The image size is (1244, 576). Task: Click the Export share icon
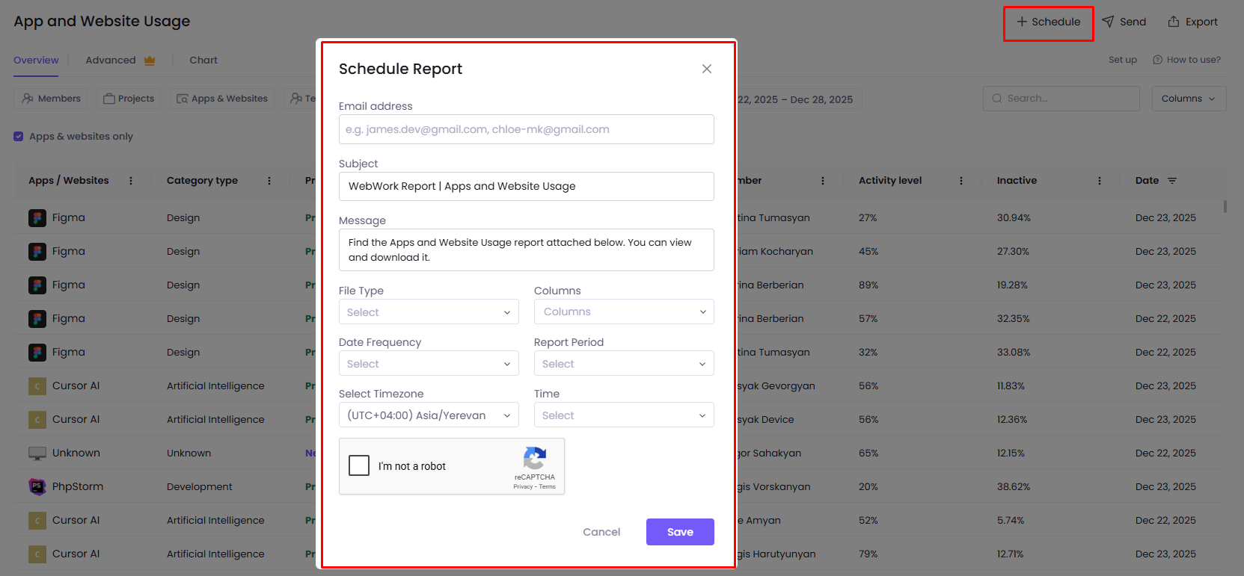pos(1174,22)
